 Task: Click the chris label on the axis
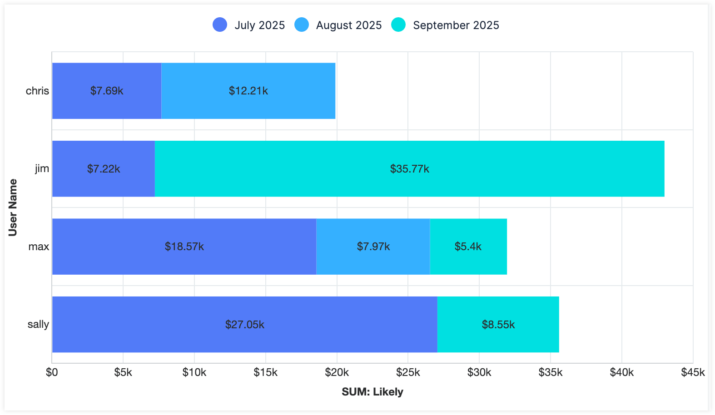37,91
